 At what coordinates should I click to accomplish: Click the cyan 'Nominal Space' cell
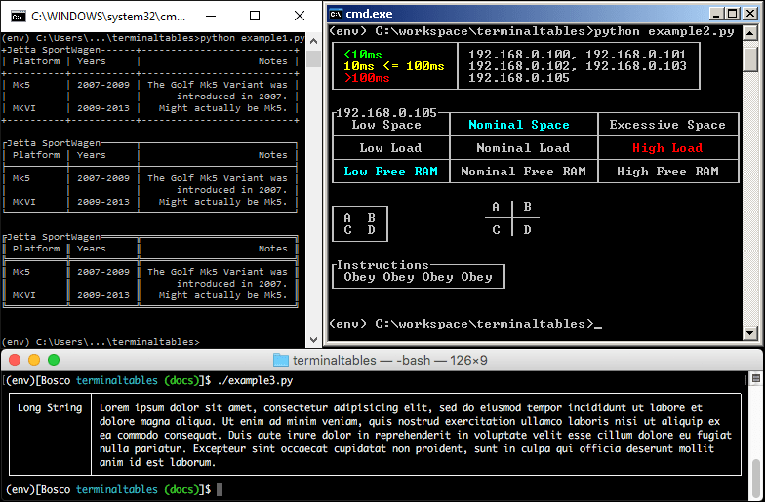[x=519, y=125]
